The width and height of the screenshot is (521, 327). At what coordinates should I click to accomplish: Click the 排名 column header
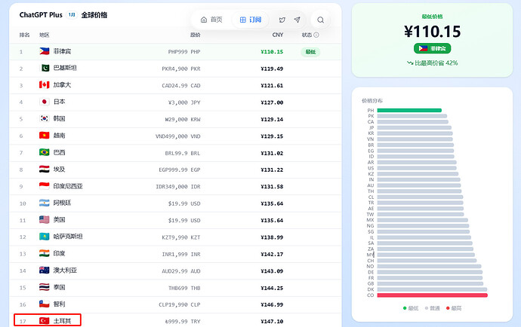pyautogui.click(x=24, y=35)
